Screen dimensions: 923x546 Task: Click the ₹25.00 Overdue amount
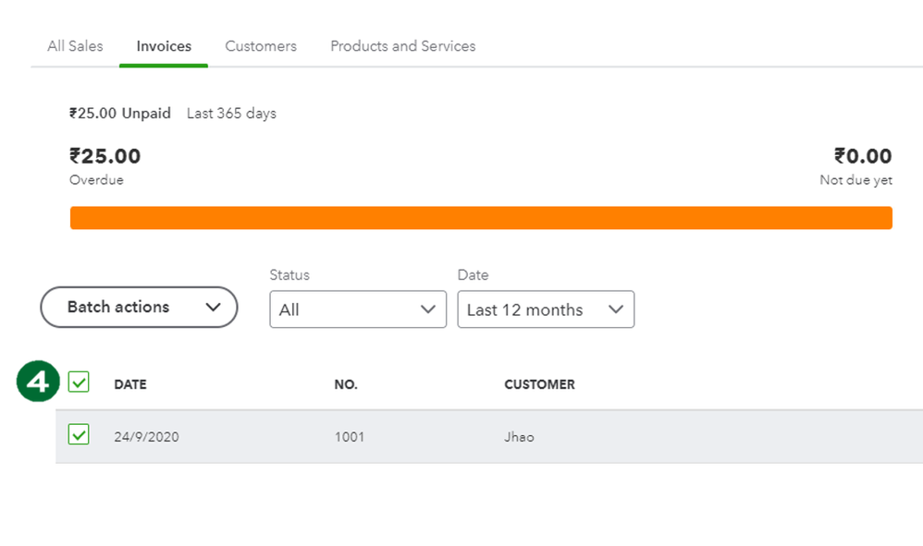click(x=105, y=157)
